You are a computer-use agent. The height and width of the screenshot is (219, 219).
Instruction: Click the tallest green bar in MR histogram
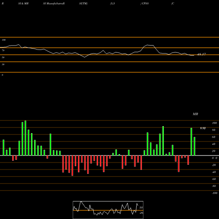point(25,138)
